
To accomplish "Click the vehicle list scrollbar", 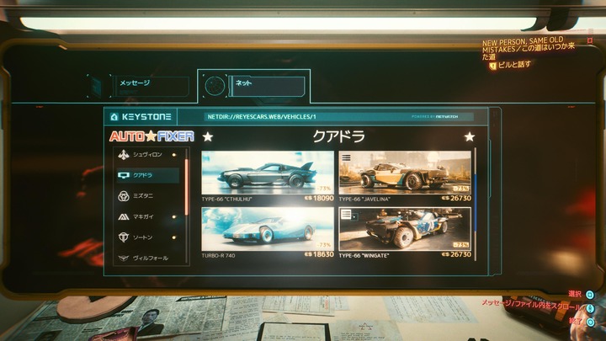I will tap(475, 204).
